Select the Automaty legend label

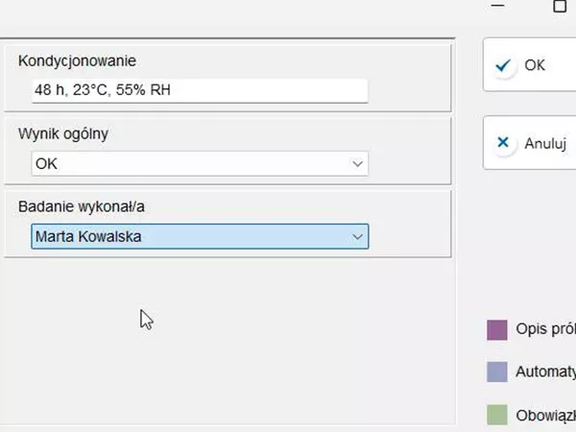coord(544,372)
